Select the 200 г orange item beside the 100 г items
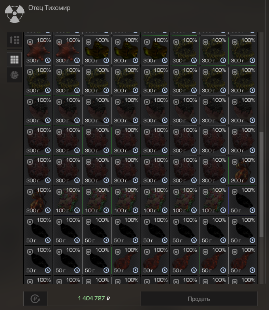Image resolution: width=269 pixels, height=310 pixels. pos(38,200)
